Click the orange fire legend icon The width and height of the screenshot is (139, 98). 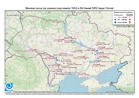[x=130, y=22]
